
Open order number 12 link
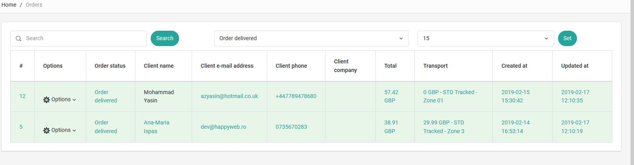[x=22, y=96]
